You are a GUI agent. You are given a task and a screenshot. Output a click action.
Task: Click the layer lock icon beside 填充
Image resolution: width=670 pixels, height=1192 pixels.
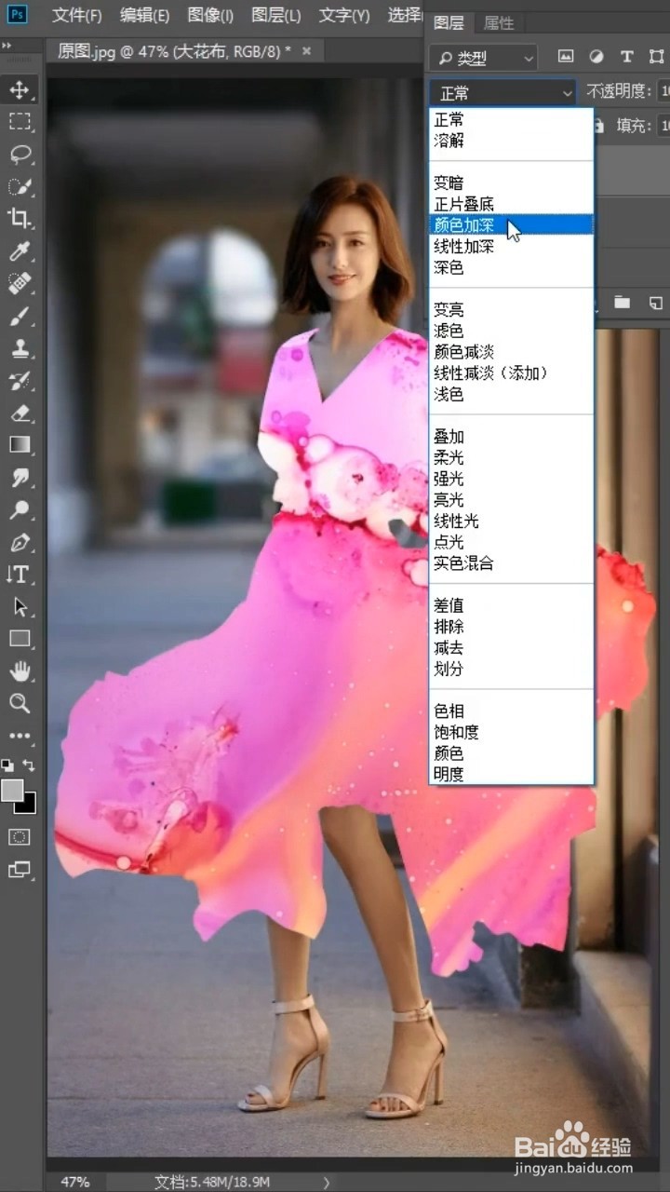pyautogui.click(x=600, y=125)
